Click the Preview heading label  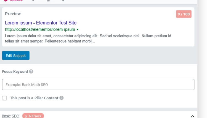(x=13, y=14)
